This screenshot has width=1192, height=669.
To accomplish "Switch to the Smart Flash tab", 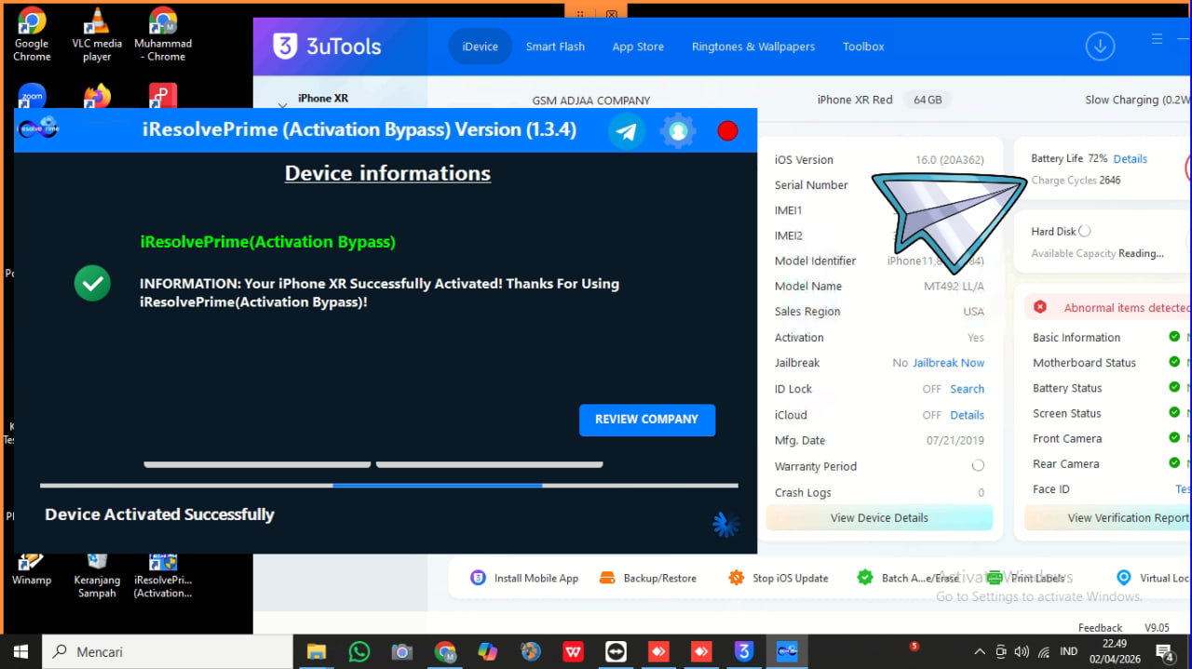I will [x=555, y=47].
